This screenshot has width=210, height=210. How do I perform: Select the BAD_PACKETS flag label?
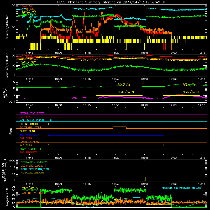pos(29,152)
